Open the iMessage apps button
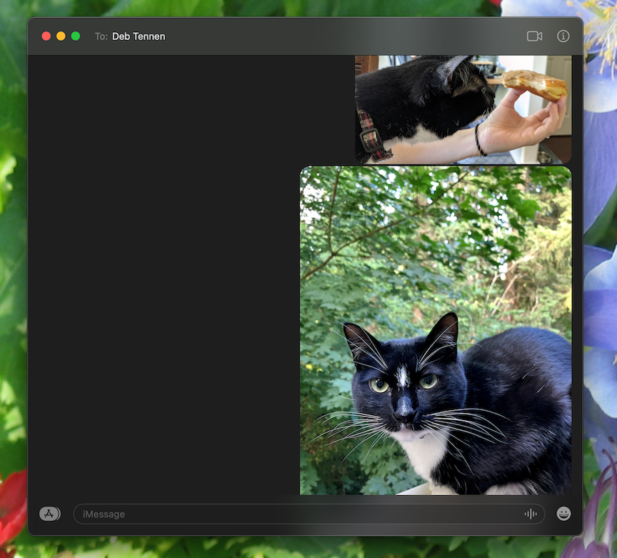 point(49,514)
